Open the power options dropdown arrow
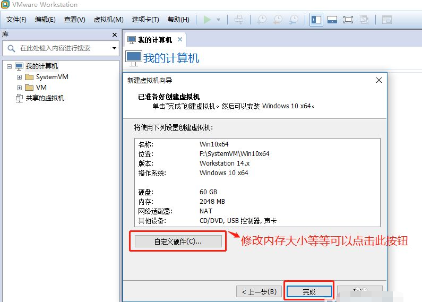The width and height of the screenshot is (422, 302). [x=218, y=20]
